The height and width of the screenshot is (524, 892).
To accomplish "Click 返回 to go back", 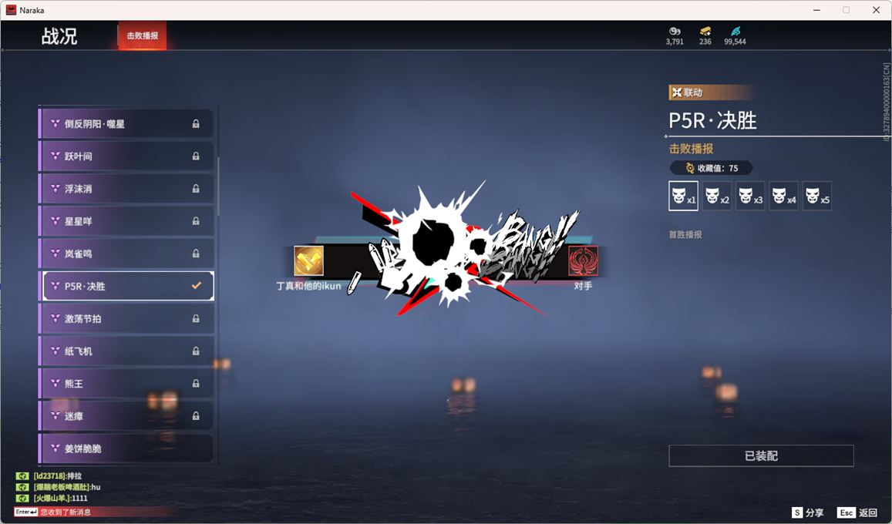I will click(x=858, y=512).
